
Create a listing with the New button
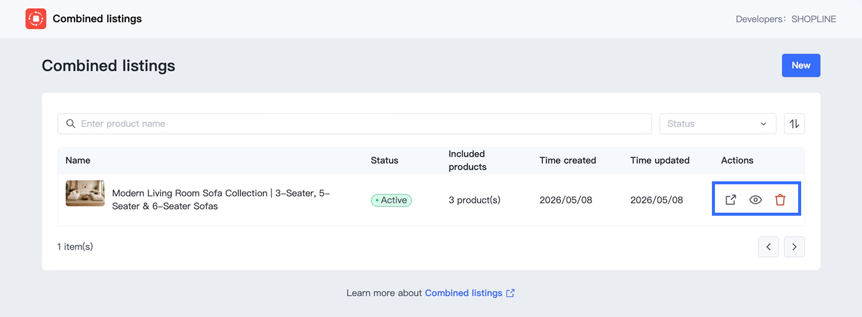[801, 65]
